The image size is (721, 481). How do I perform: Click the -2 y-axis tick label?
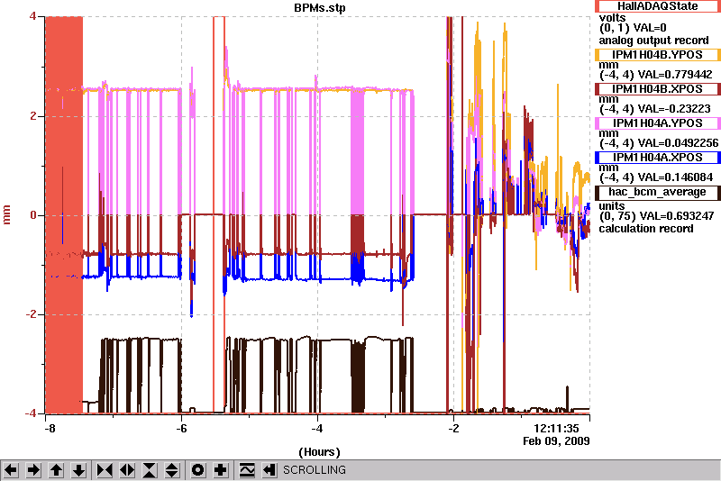32,314
